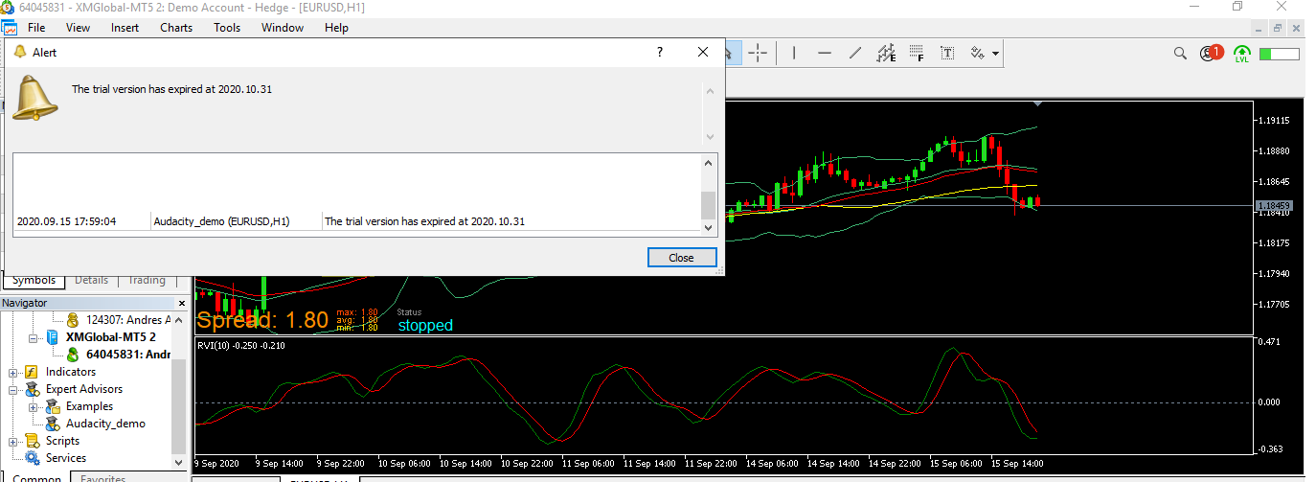
Task: Click the Scripts folder icon
Action: click(x=31, y=441)
